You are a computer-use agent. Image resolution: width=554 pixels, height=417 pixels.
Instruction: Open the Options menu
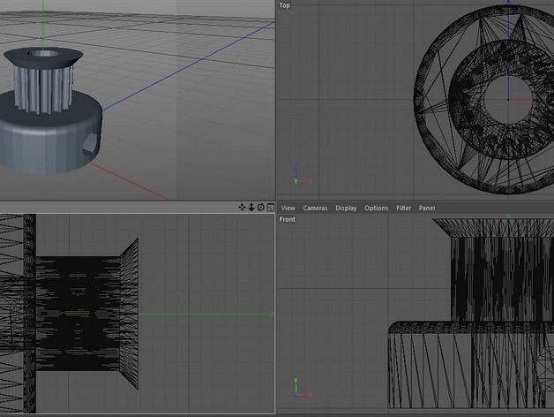pyautogui.click(x=376, y=208)
